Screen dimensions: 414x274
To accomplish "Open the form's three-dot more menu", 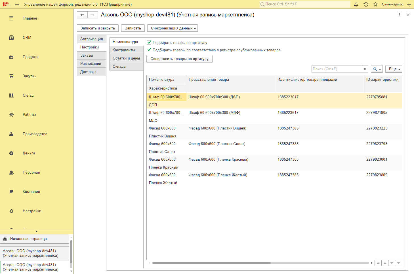I will [400, 15].
